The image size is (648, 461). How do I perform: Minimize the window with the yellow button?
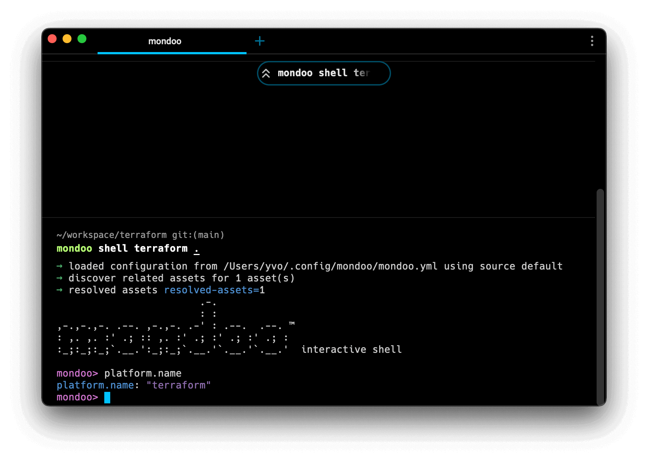pyautogui.click(x=67, y=39)
